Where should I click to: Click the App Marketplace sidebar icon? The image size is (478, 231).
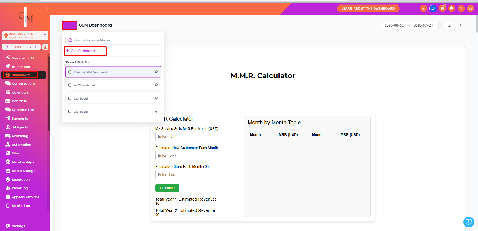pos(8,197)
